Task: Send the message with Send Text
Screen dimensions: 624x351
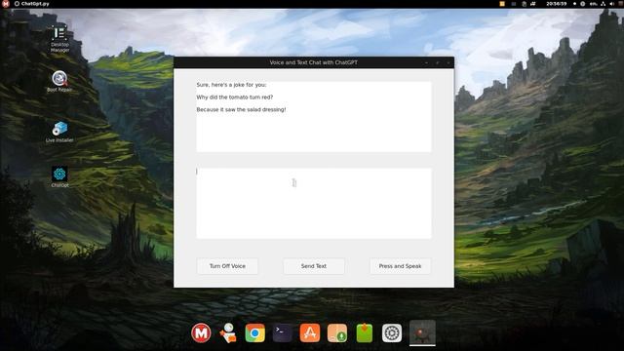Action: point(314,266)
